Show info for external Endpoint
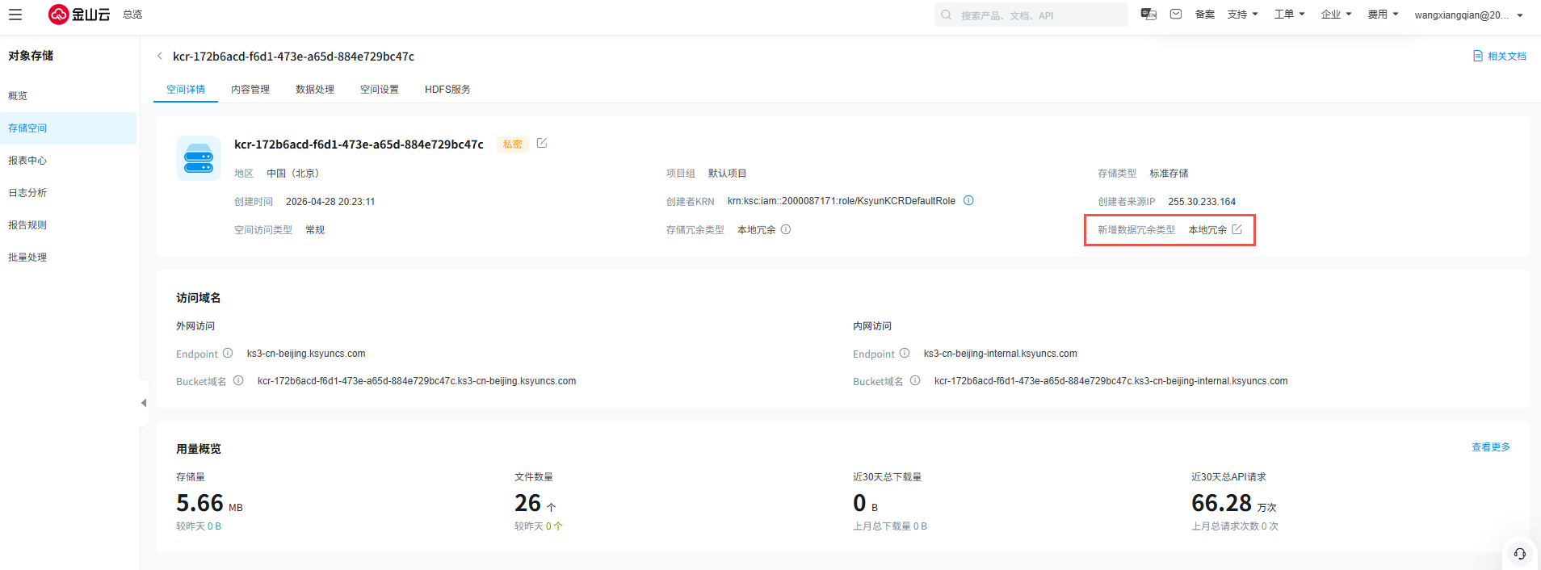This screenshot has width=1541, height=570. point(228,353)
